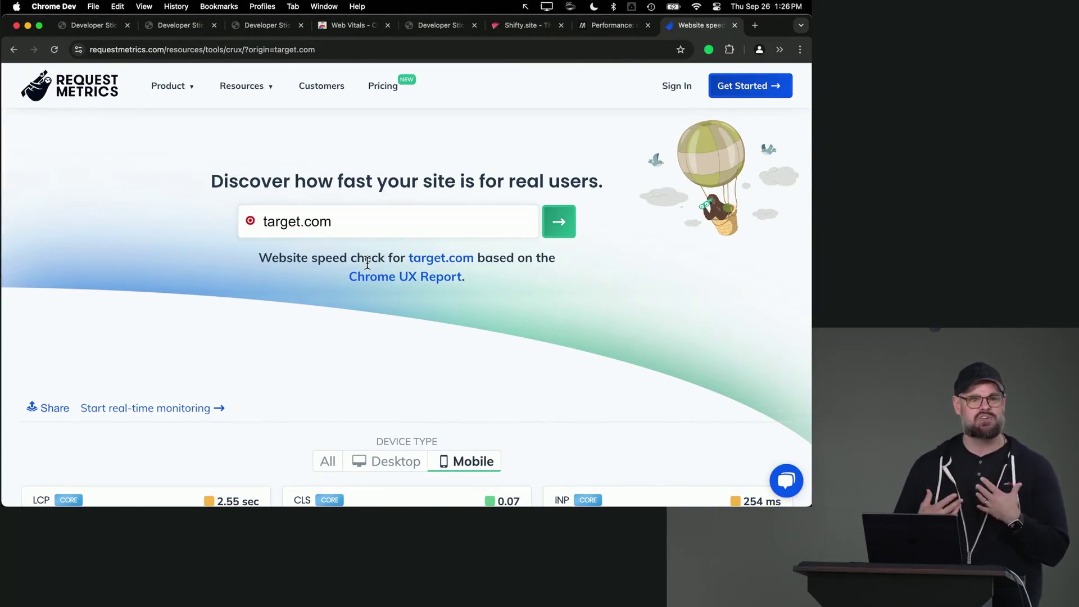Select the Mobile device type toggle
This screenshot has height=607, width=1079.
point(465,461)
